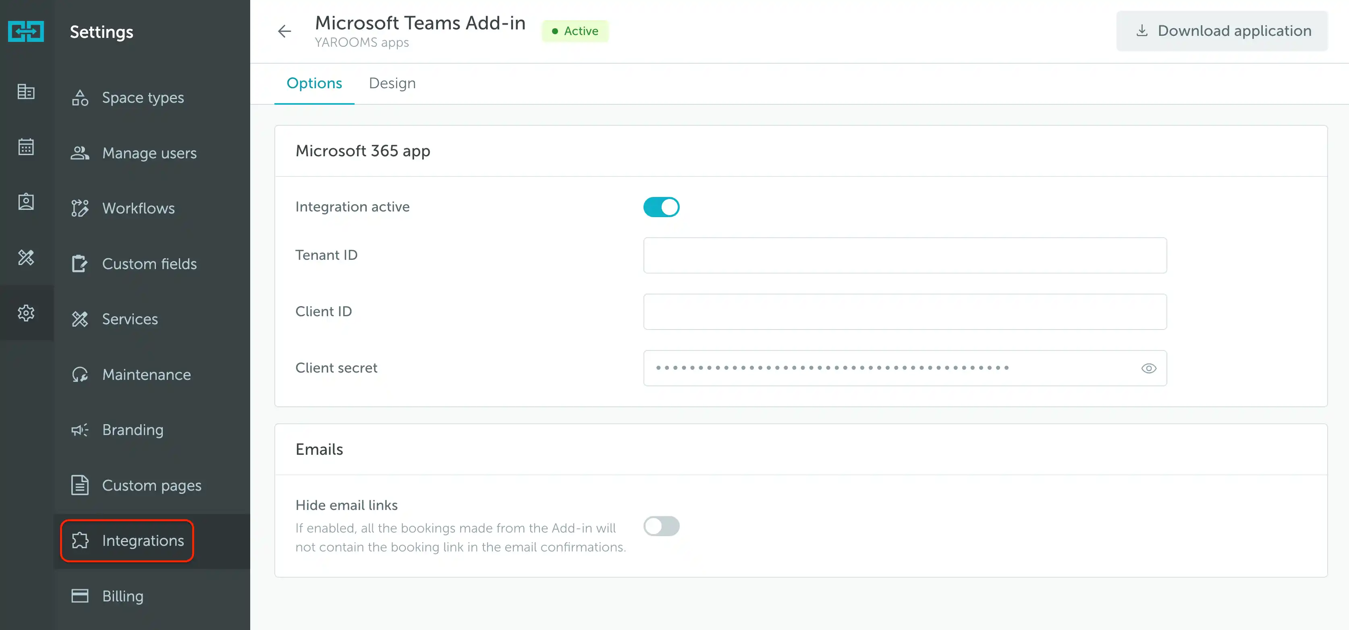Switch to the Design tab

(392, 83)
